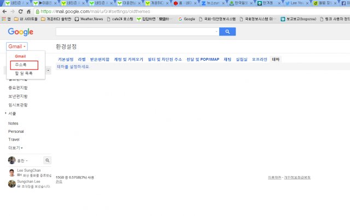Click the Google logo
The height and width of the screenshot is (216, 350).
pos(21,32)
